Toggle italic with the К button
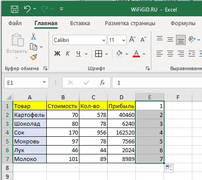Viewport: 202px width, 180px height. coord(67,53)
